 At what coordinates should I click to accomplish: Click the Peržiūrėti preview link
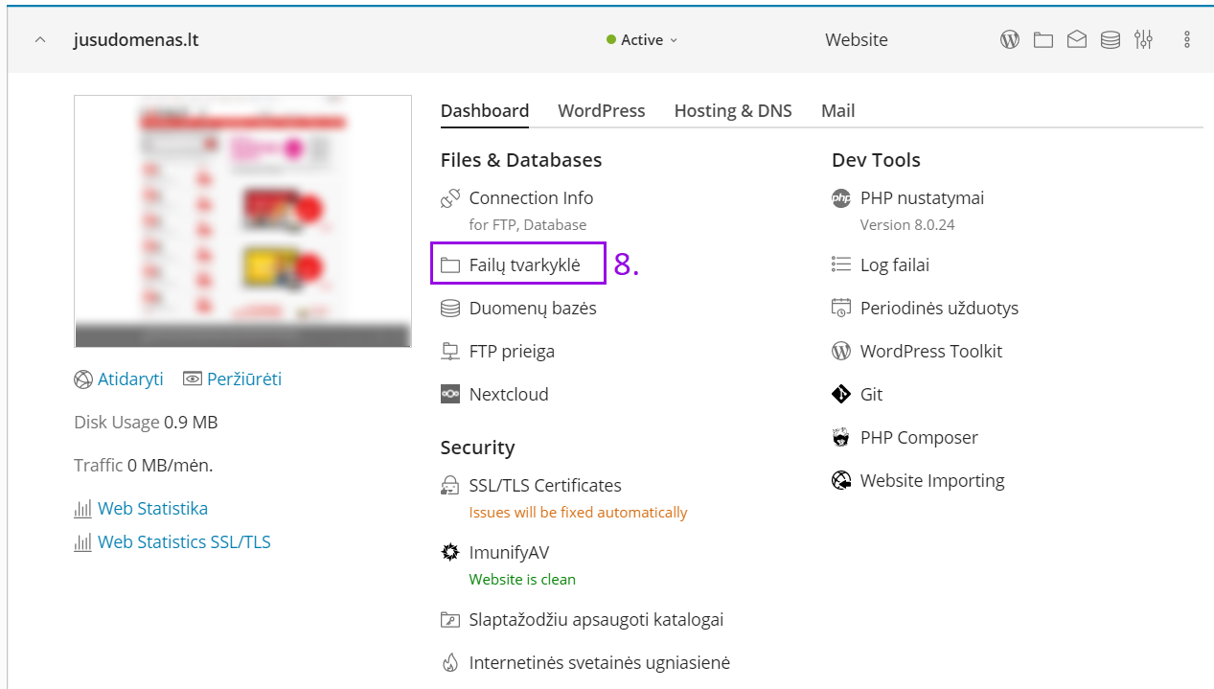pyautogui.click(x=244, y=379)
